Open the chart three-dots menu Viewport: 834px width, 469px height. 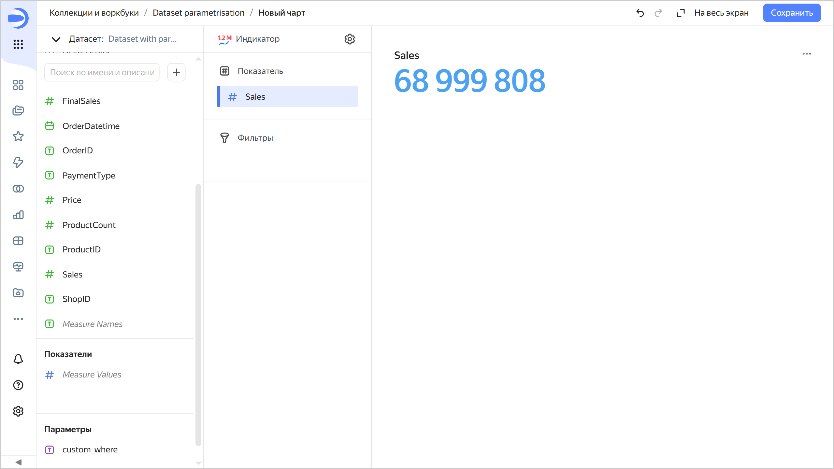[x=807, y=54]
